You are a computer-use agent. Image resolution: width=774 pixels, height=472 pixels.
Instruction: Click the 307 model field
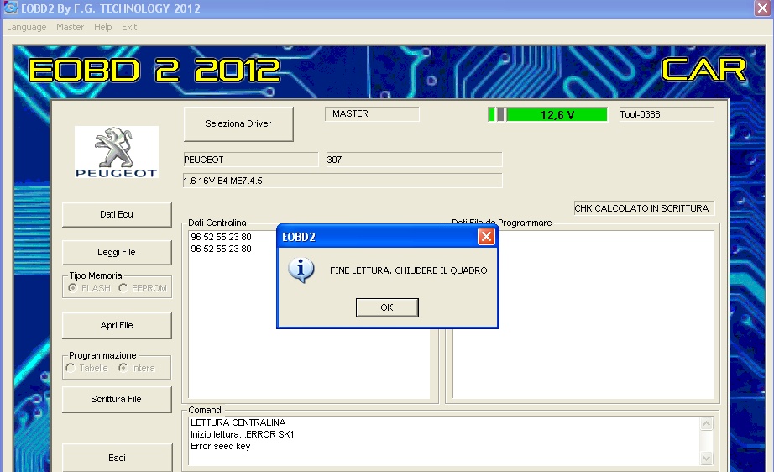coord(414,160)
